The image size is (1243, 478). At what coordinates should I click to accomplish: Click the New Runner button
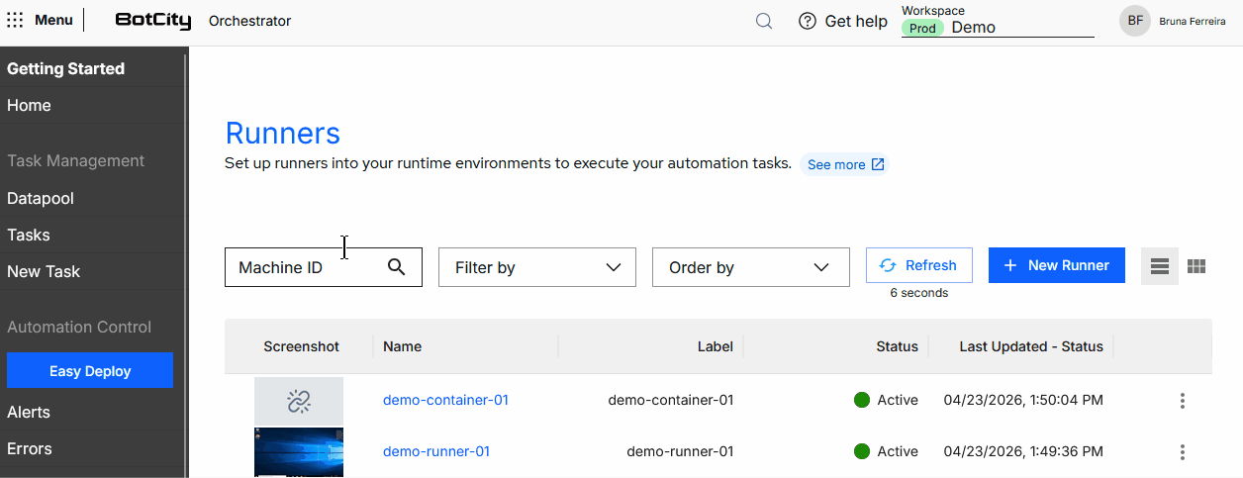point(1057,265)
